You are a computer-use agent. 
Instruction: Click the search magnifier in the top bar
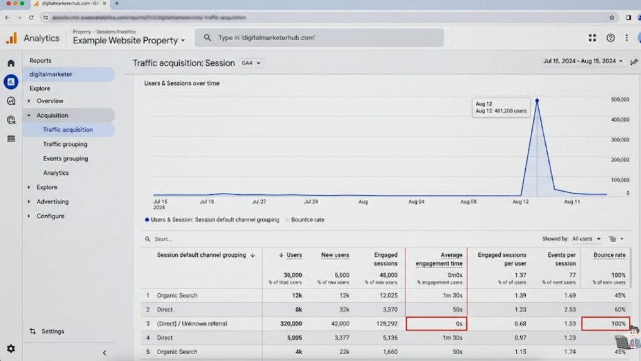click(x=207, y=38)
